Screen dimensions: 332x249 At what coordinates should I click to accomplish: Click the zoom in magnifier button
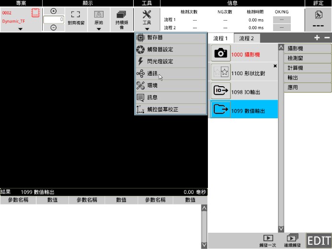53,11
